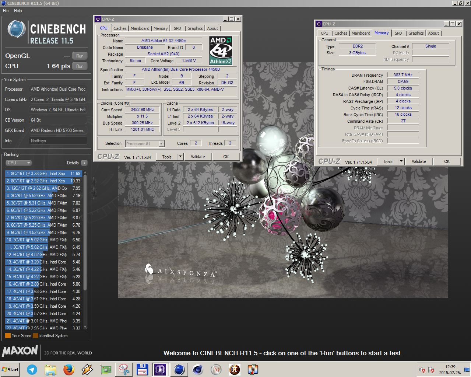Viewport: 471px width, 377px height.
Task: Click the Cinebench Release 11.5 logo
Action: click(47, 33)
